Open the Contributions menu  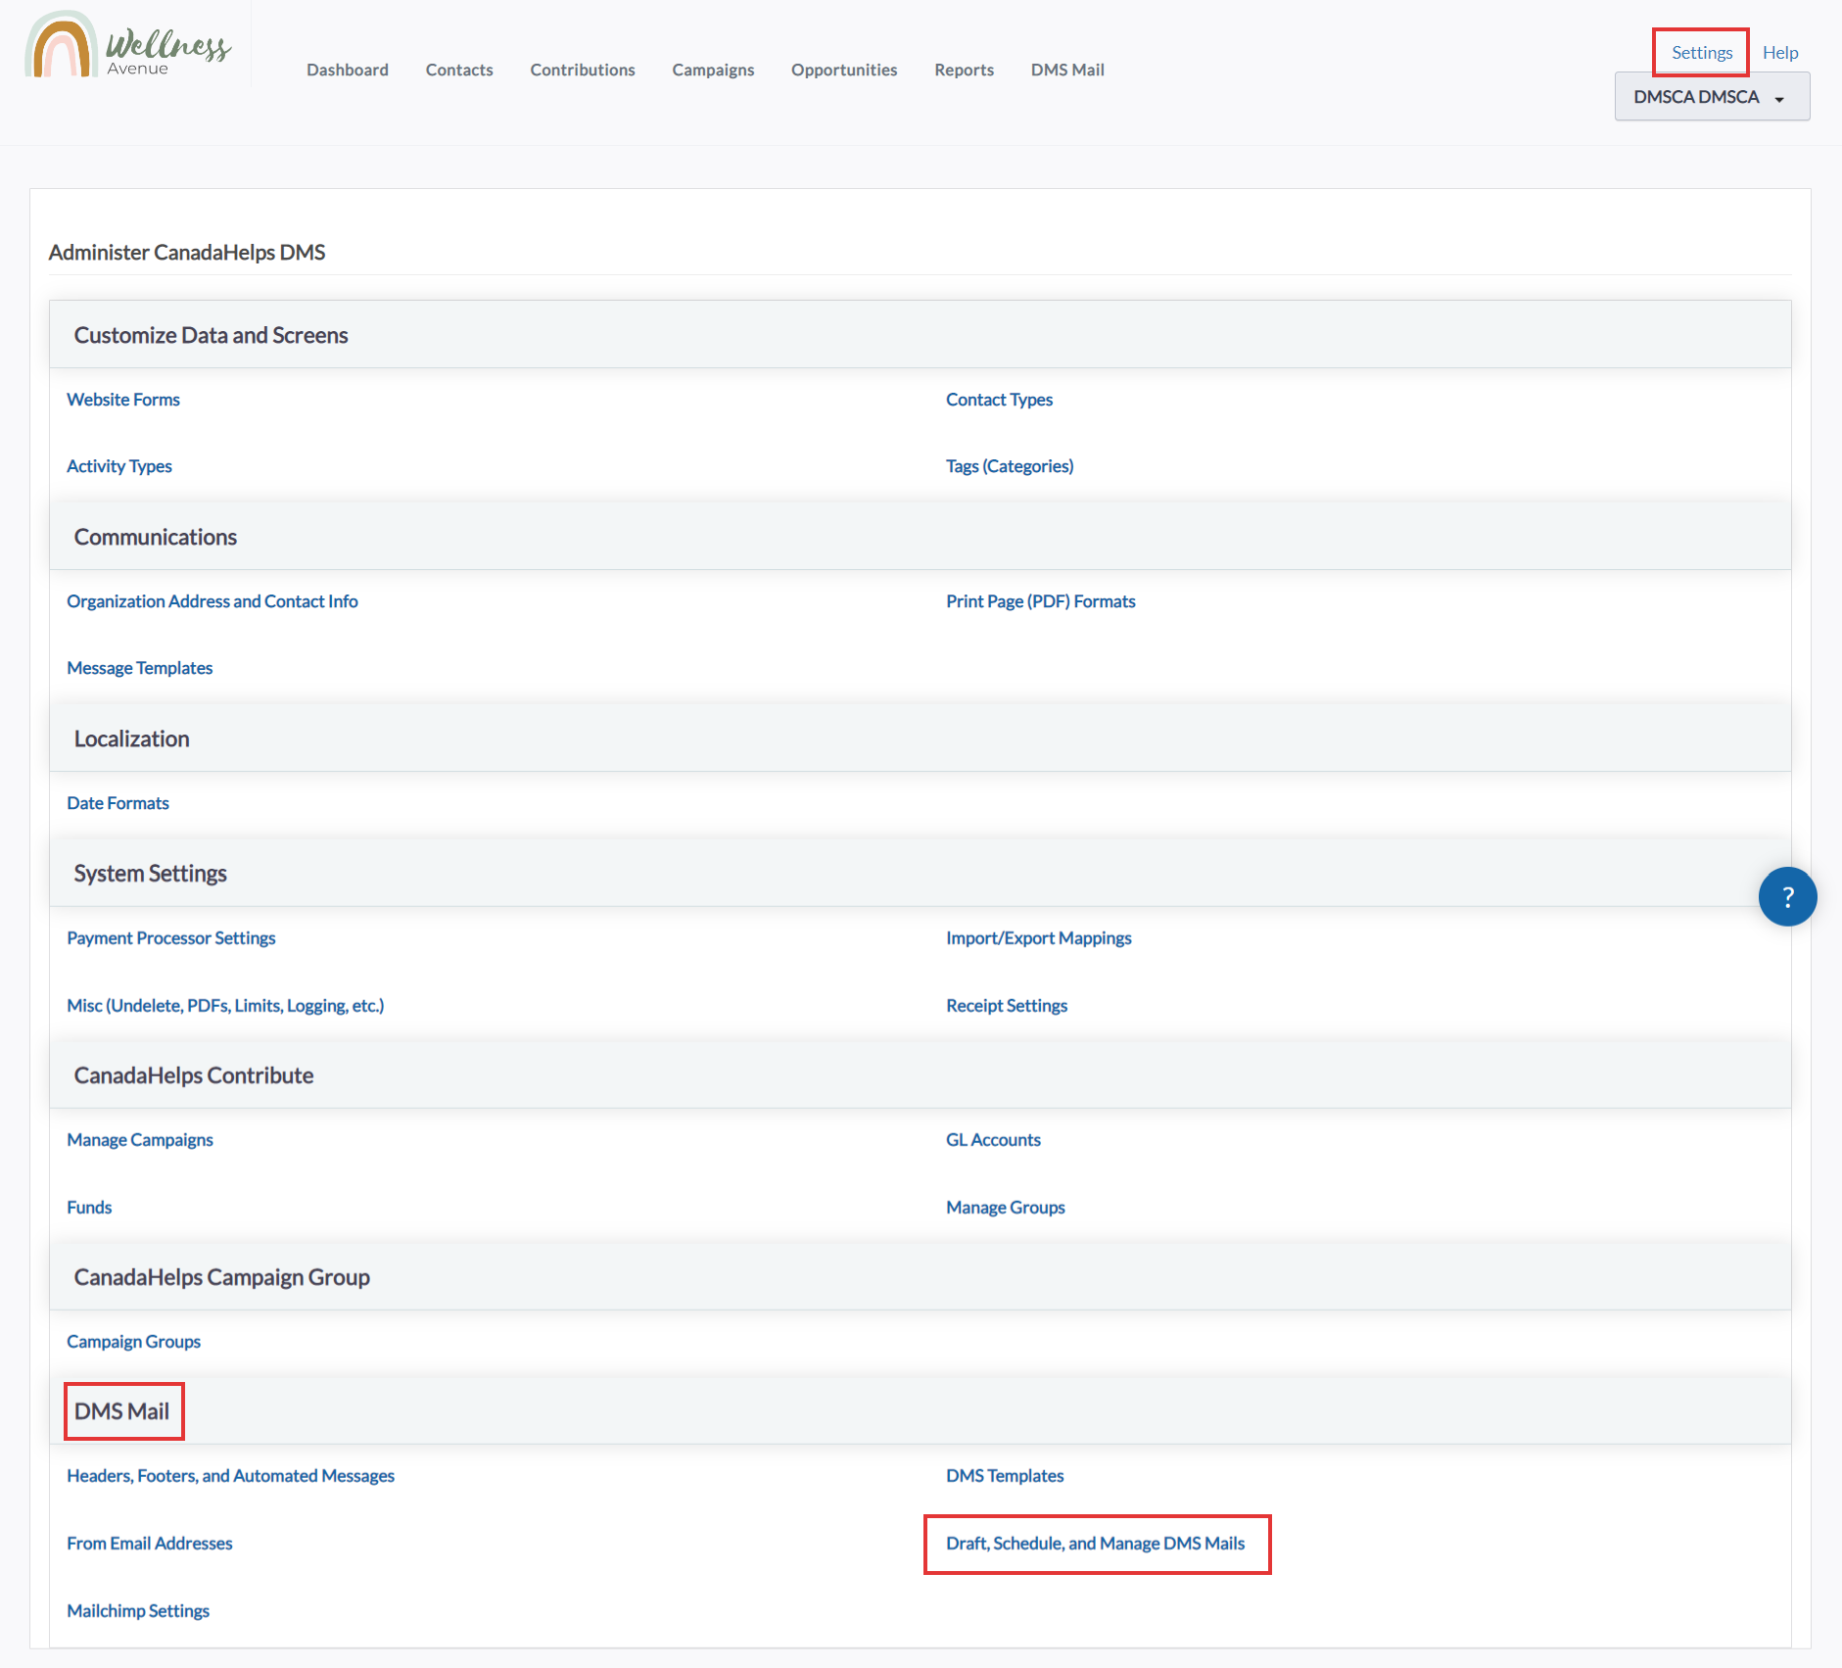point(583,70)
